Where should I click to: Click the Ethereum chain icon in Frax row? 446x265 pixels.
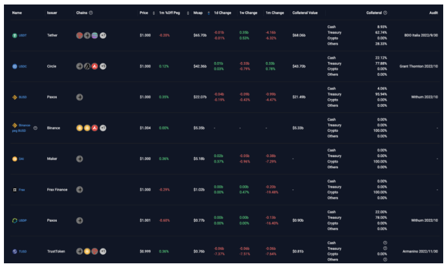pyautogui.click(x=80, y=190)
